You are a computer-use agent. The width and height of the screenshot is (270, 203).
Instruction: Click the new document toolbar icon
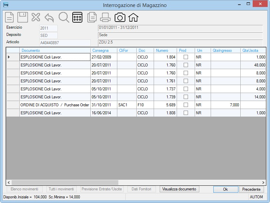(9, 17)
